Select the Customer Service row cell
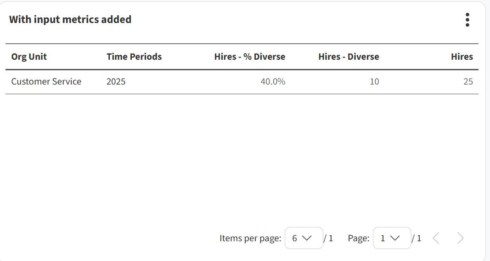 (46, 81)
